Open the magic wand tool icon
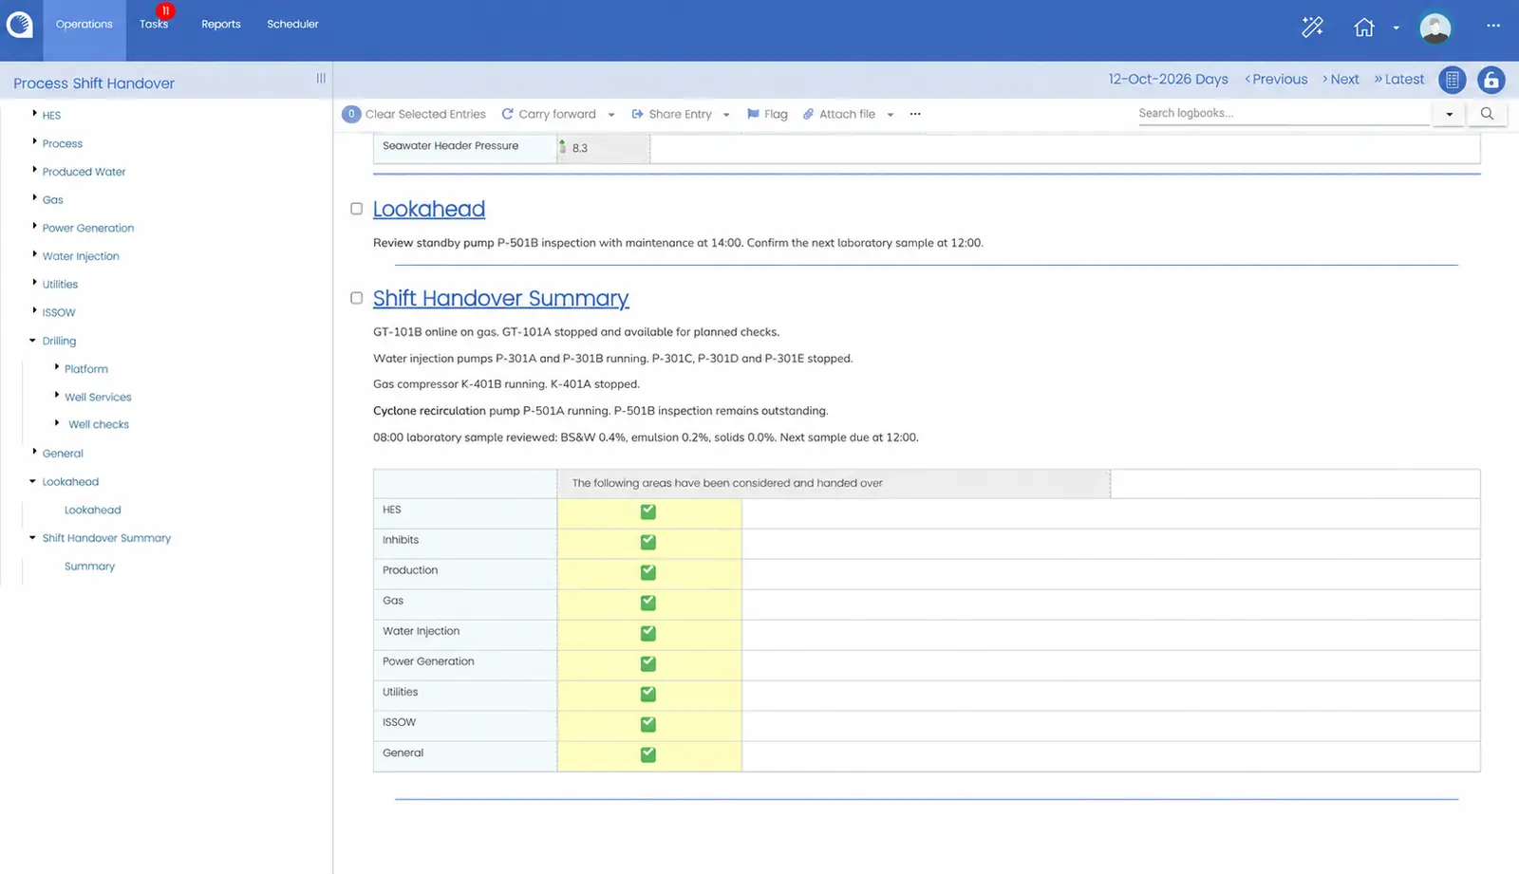The image size is (1519, 874). click(x=1312, y=28)
